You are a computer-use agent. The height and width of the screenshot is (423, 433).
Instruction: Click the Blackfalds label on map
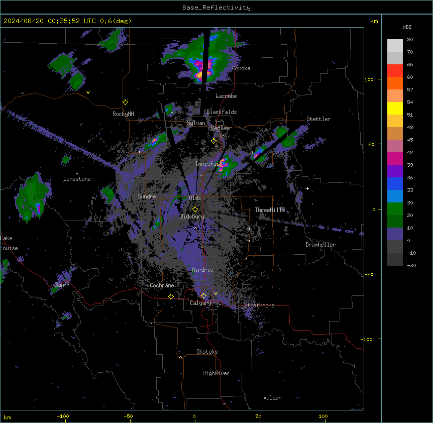tap(222, 112)
